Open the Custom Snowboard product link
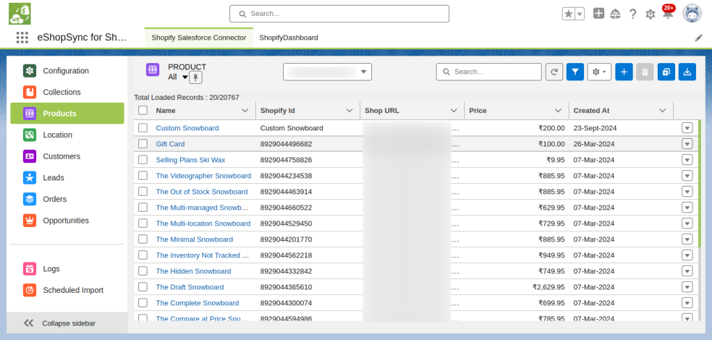 tap(187, 128)
